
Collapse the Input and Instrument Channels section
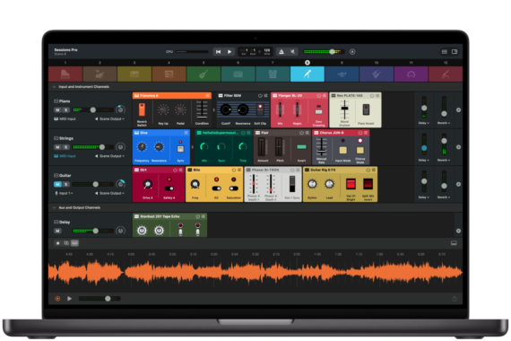click(54, 87)
